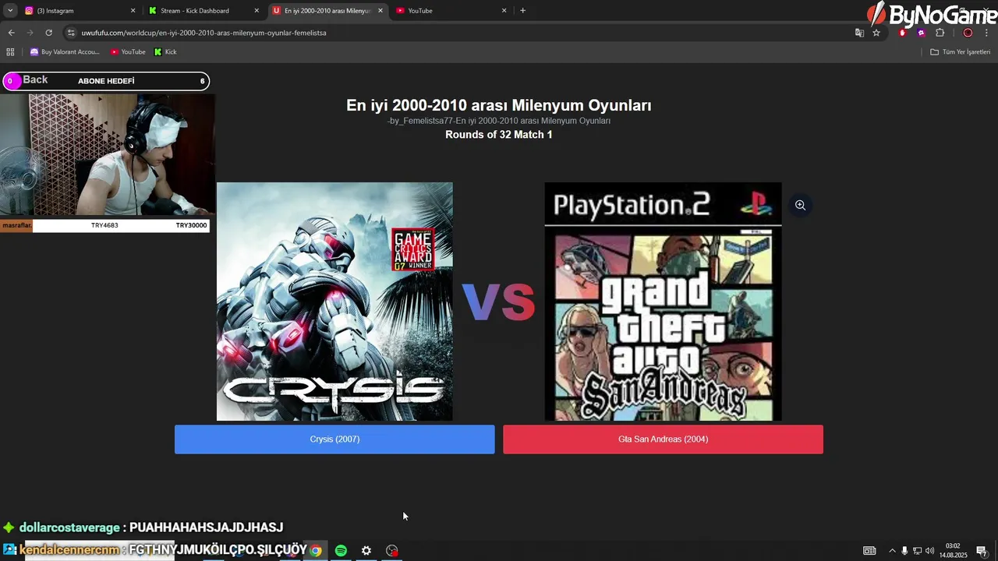
Task: Click the by_Femelistsa77 subtitle line
Action: [499, 121]
